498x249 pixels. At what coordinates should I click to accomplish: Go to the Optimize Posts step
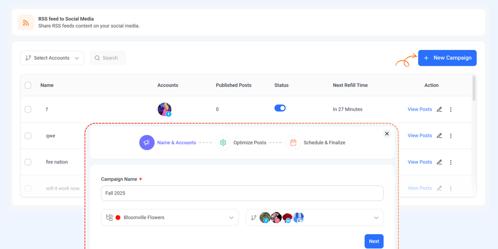249,143
